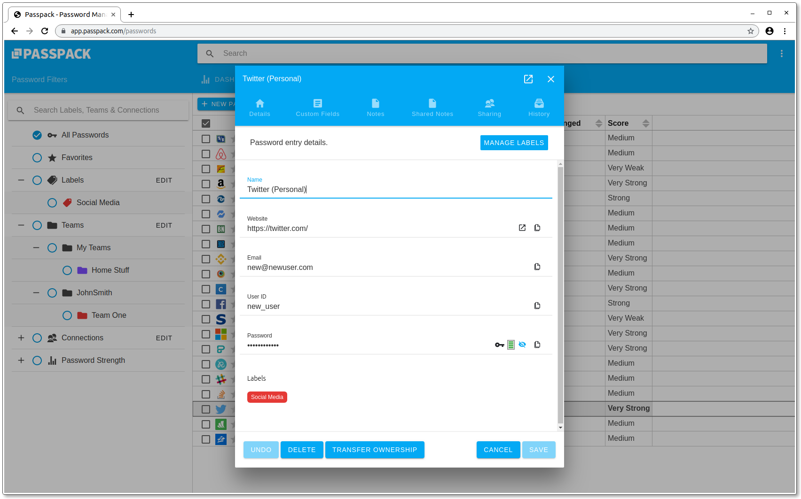The width and height of the screenshot is (801, 499).
Task: Toggle the select-all checkbox in table header
Action: [x=206, y=123]
